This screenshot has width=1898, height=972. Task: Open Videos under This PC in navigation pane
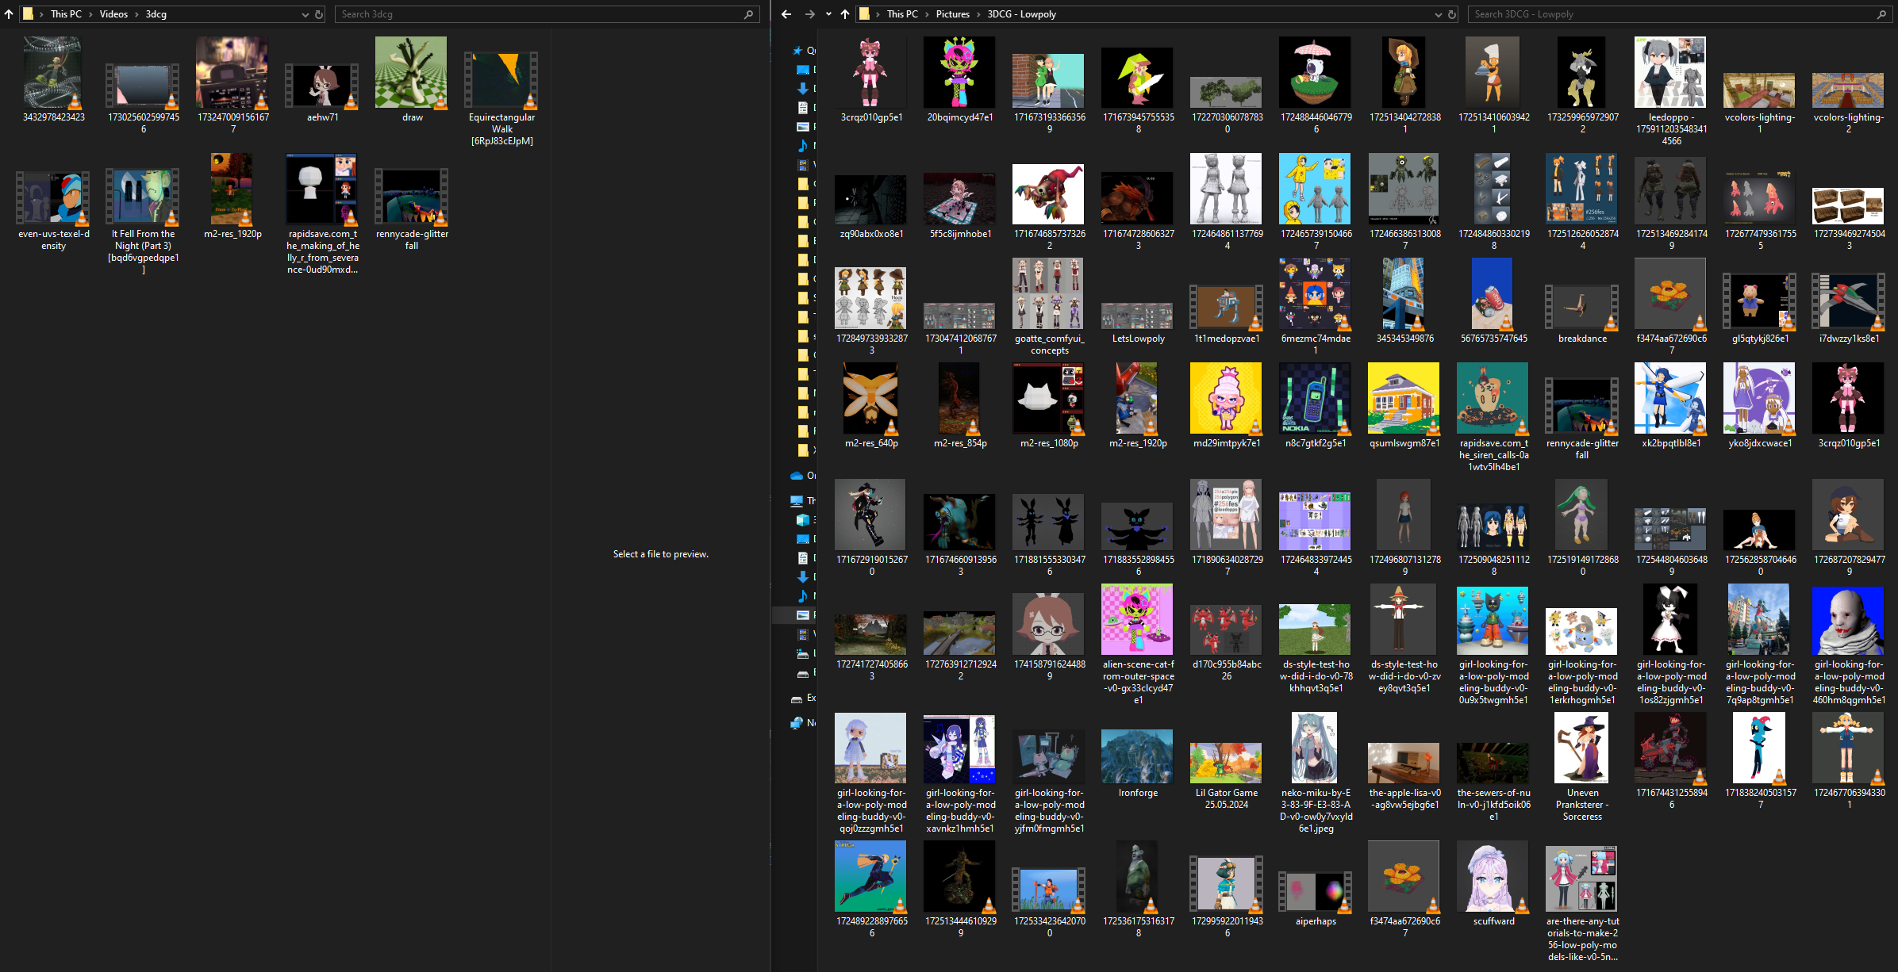[807, 634]
